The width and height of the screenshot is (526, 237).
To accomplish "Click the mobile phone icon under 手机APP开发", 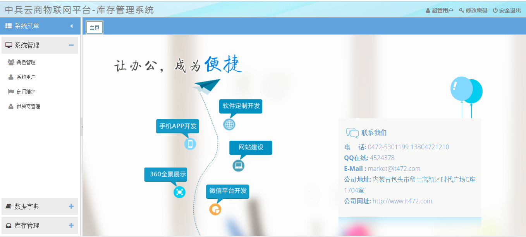I will 190,144.
